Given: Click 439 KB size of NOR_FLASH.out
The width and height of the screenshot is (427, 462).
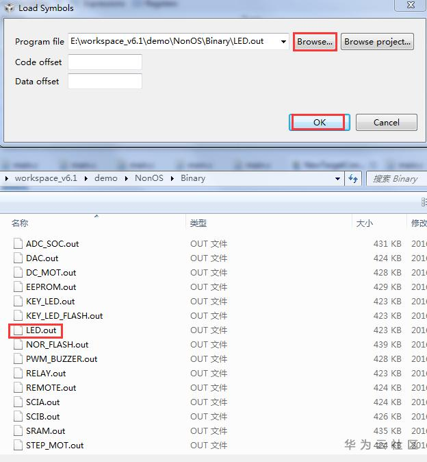Looking at the screenshot, I should 387,345.
